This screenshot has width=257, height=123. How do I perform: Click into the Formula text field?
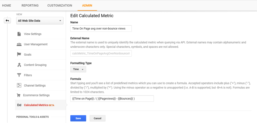[x=112, y=99]
